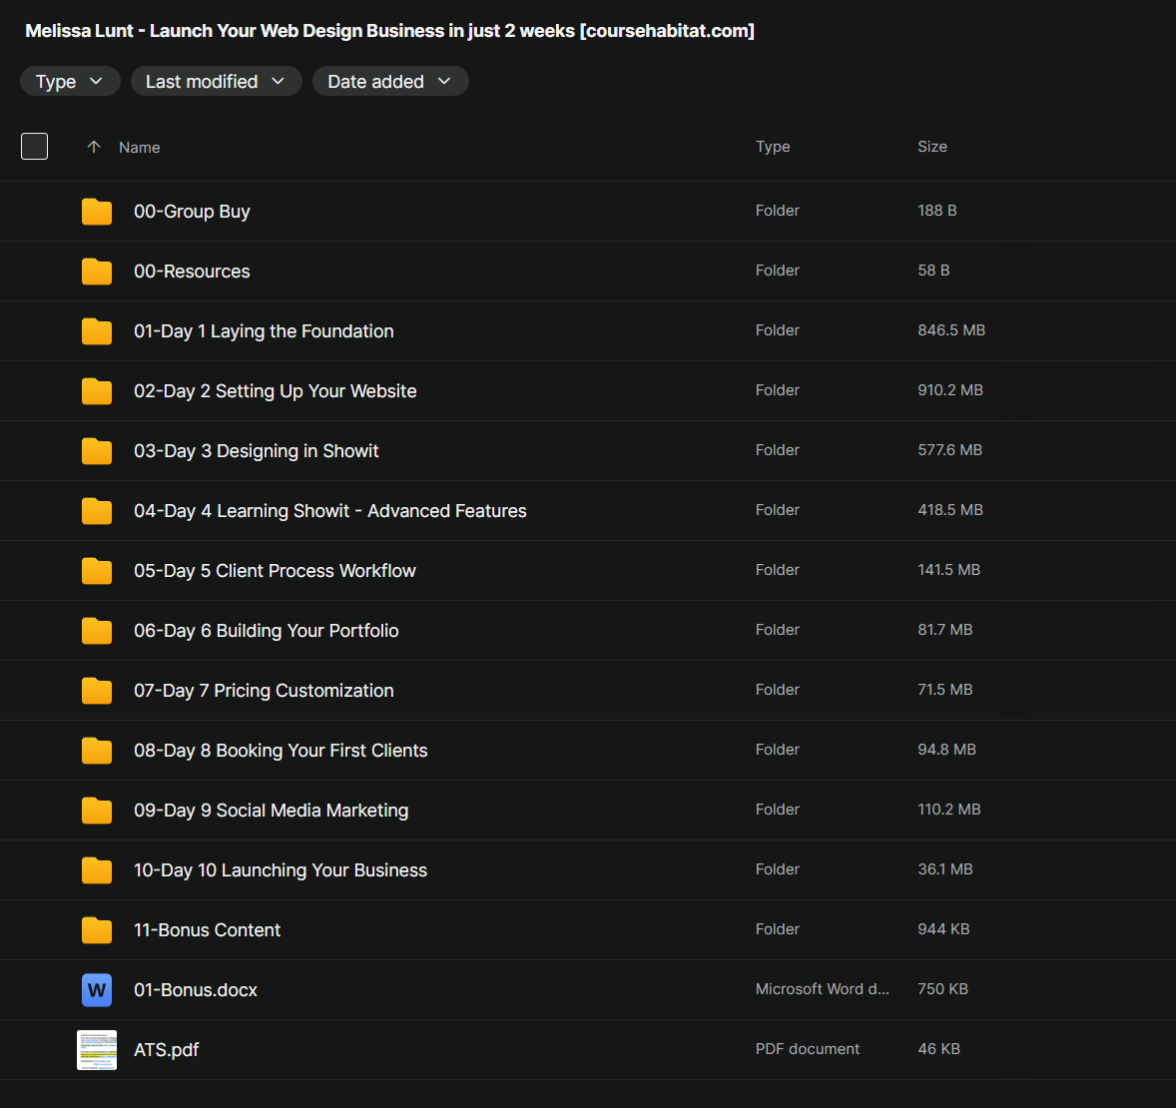This screenshot has width=1176, height=1108.
Task: Click the Melissa Lunt course title heading
Action: pyautogui.click(x=390, y=31)
